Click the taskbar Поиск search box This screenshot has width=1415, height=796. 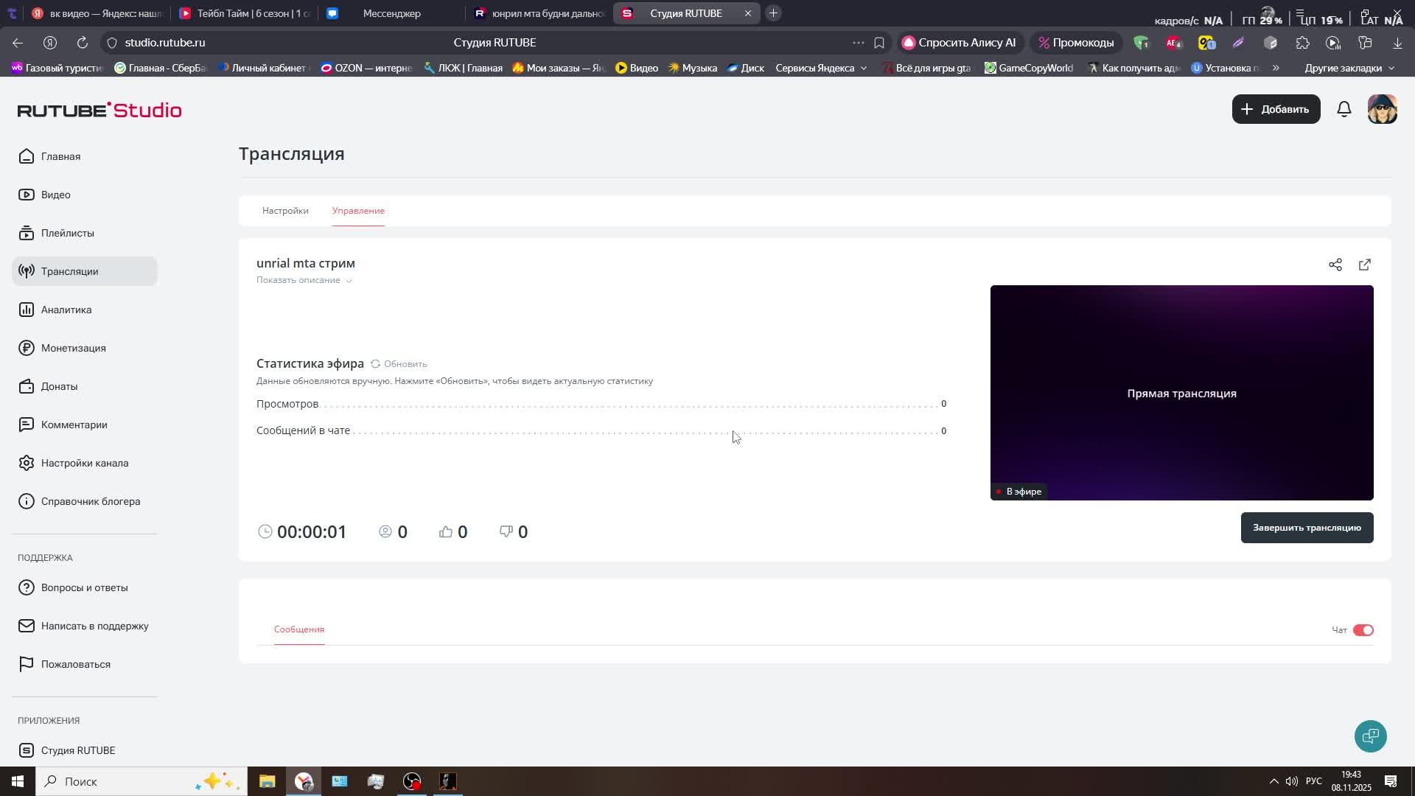141,781
